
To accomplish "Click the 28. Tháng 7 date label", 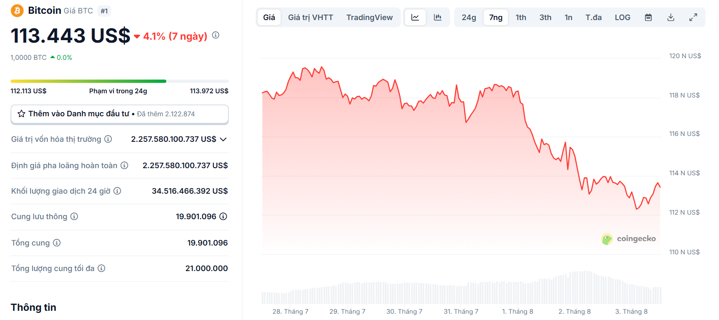I will pos(290,312).
